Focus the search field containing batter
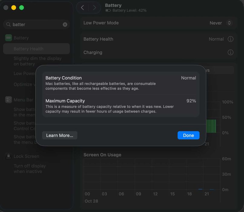 click(x=36, y=25)
